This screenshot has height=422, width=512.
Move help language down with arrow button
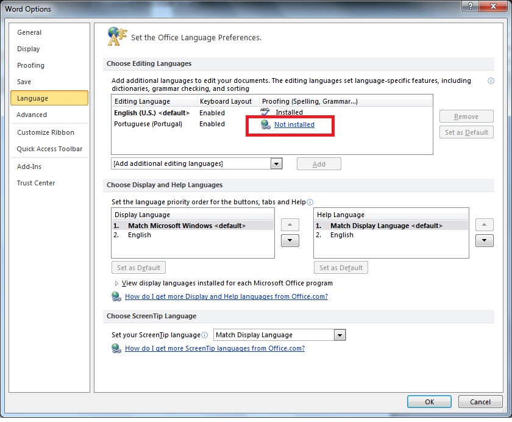coord(484,241)
